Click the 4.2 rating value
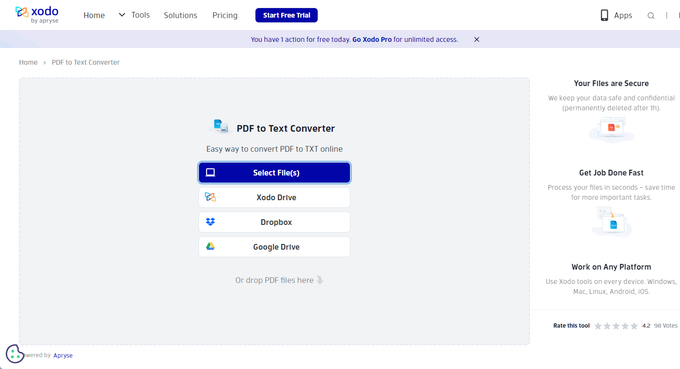Viewport: 680px width, 369px height. coord(646,326)
